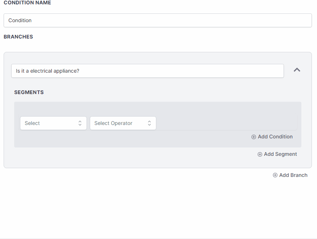The height and width of the screenshot is (239, 317).
Task: Click the CONDITION NAME section label
Action: [27, 3]
